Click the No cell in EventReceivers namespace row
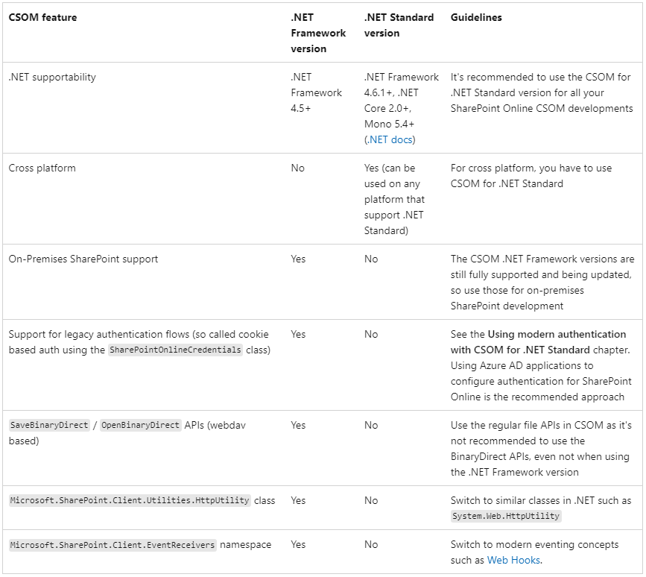The image size is (646, 577). tap(371, 545)
